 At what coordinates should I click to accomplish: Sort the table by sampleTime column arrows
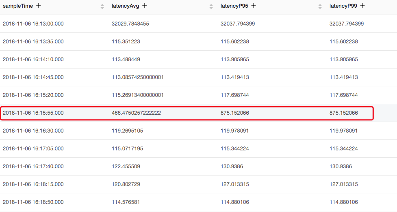[x=102, y=6]
